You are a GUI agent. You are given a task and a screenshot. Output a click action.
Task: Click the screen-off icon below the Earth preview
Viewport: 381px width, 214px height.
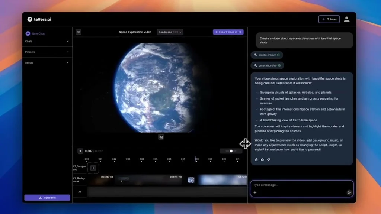coord(161,137)
